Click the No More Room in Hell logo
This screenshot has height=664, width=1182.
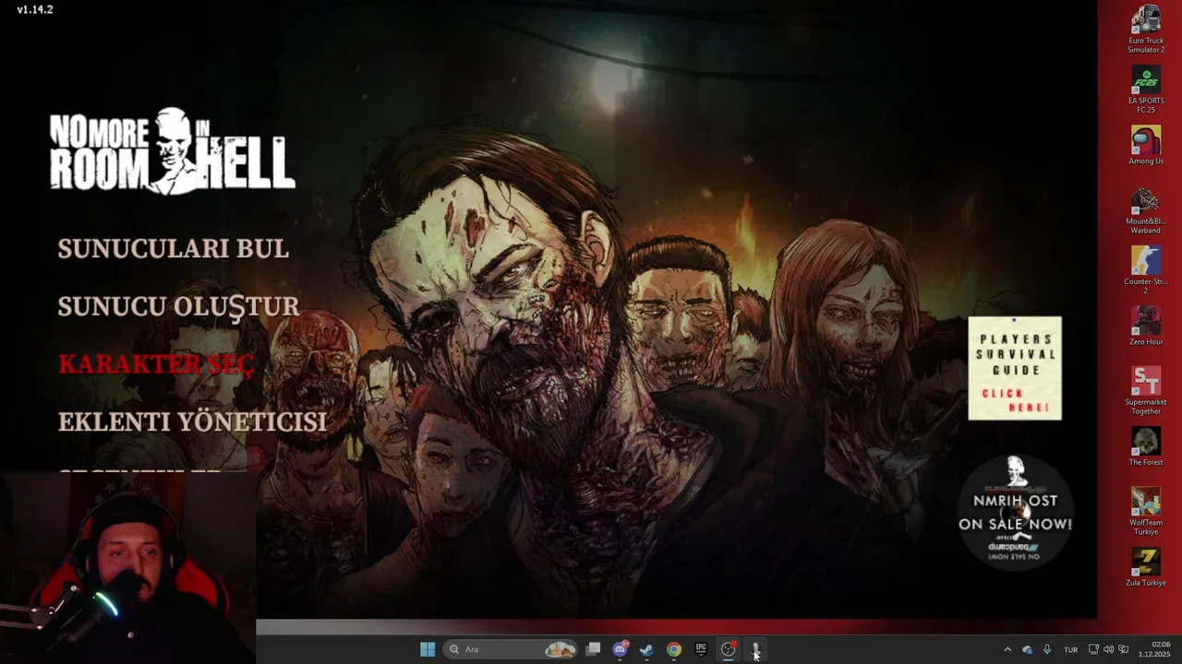[173, 152]
